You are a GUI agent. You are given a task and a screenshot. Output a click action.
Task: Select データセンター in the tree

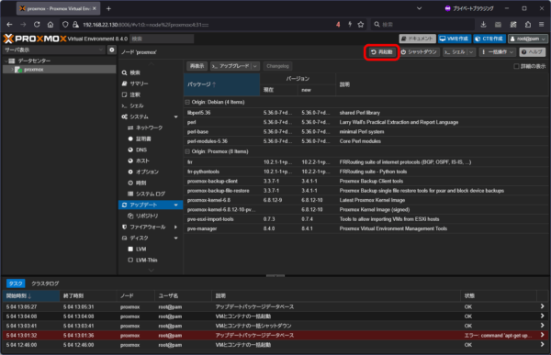pos(34,61)
